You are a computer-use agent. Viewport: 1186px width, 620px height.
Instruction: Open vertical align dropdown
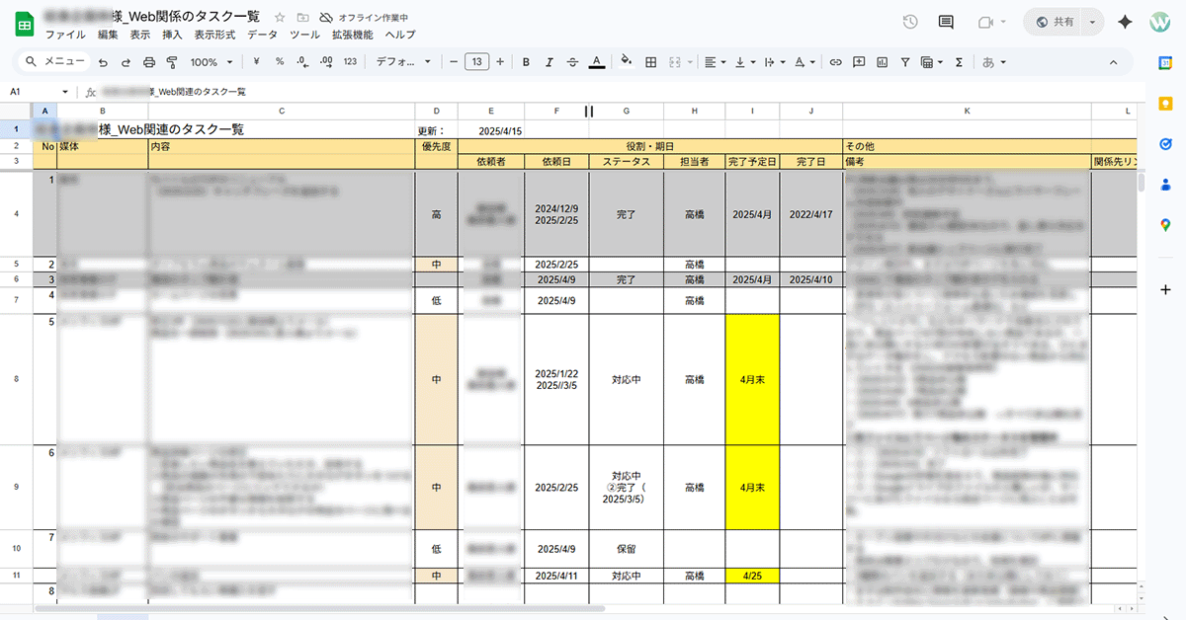[744, 61]
